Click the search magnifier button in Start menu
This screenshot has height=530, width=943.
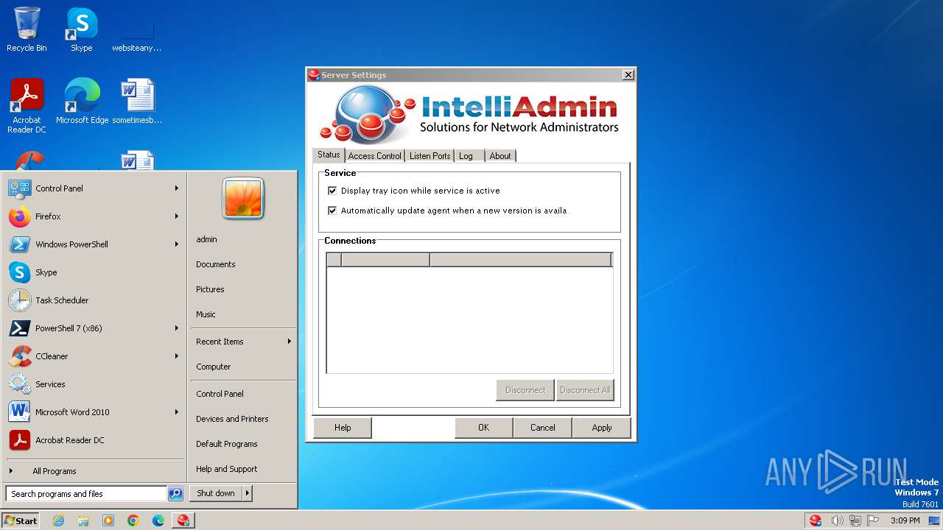point(175,494)
